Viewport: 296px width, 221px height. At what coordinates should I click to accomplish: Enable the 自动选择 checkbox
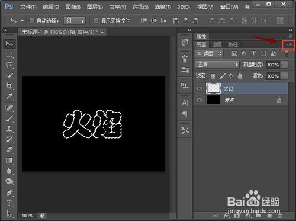click(32, 20)
